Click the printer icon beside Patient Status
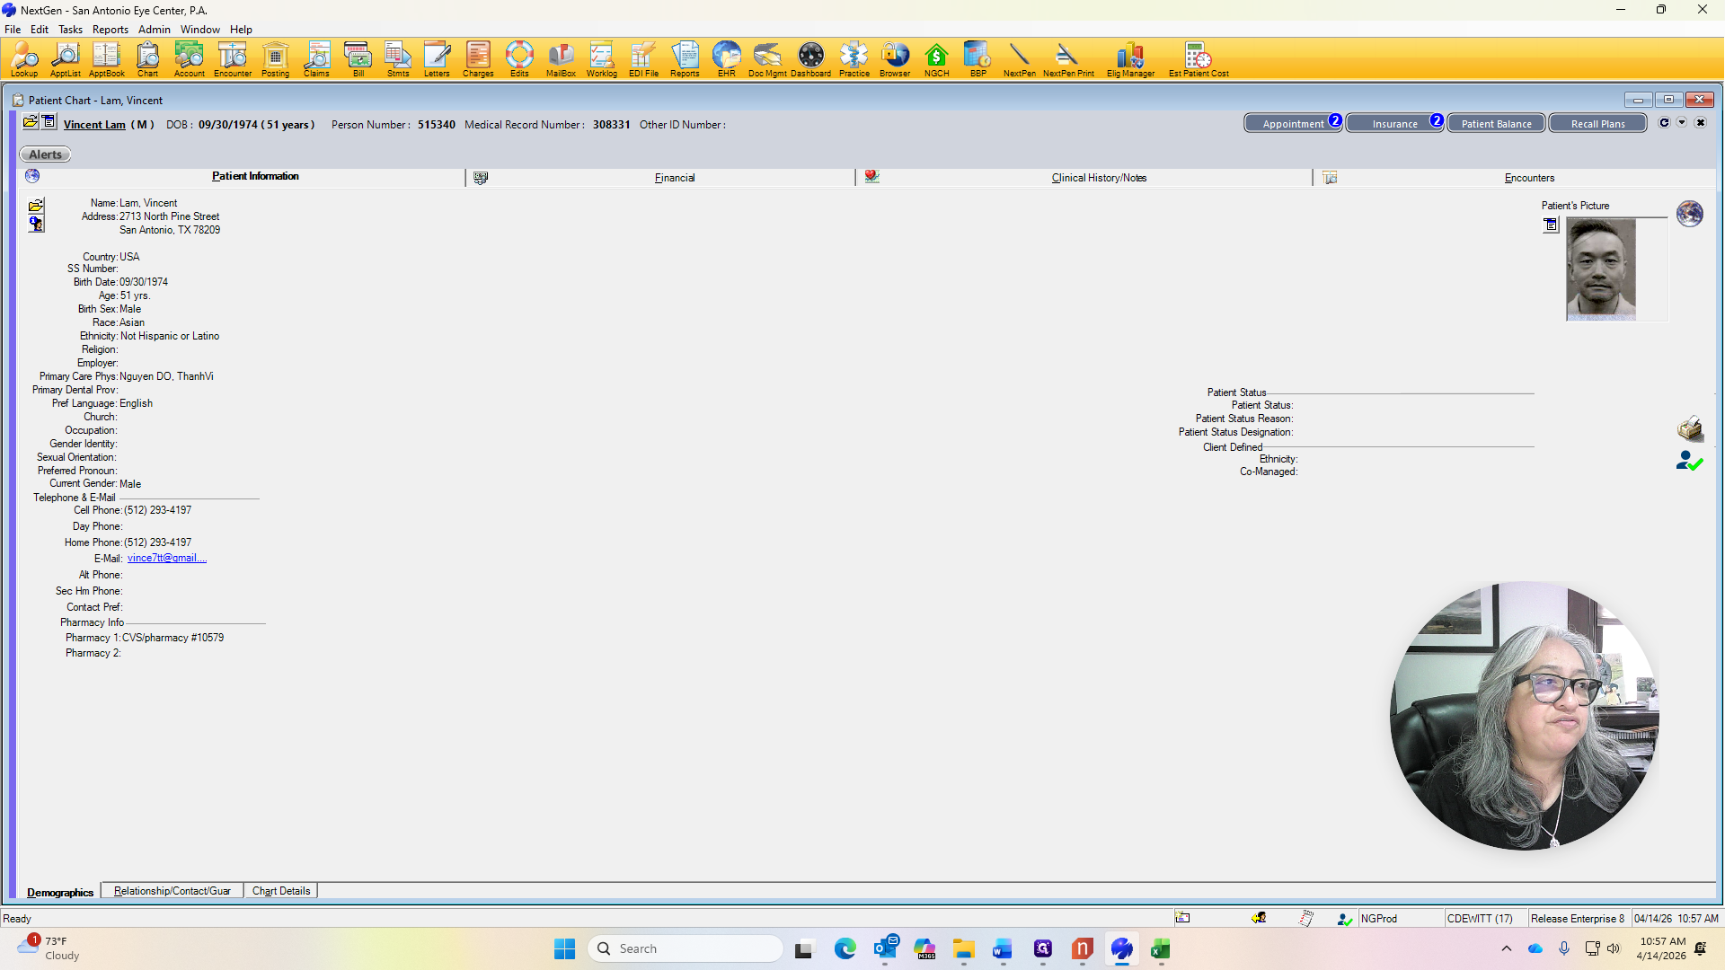 pyautogui.click(x=1689, y=428)
